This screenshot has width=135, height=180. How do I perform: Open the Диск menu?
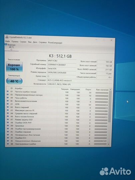tap(35, 42)
